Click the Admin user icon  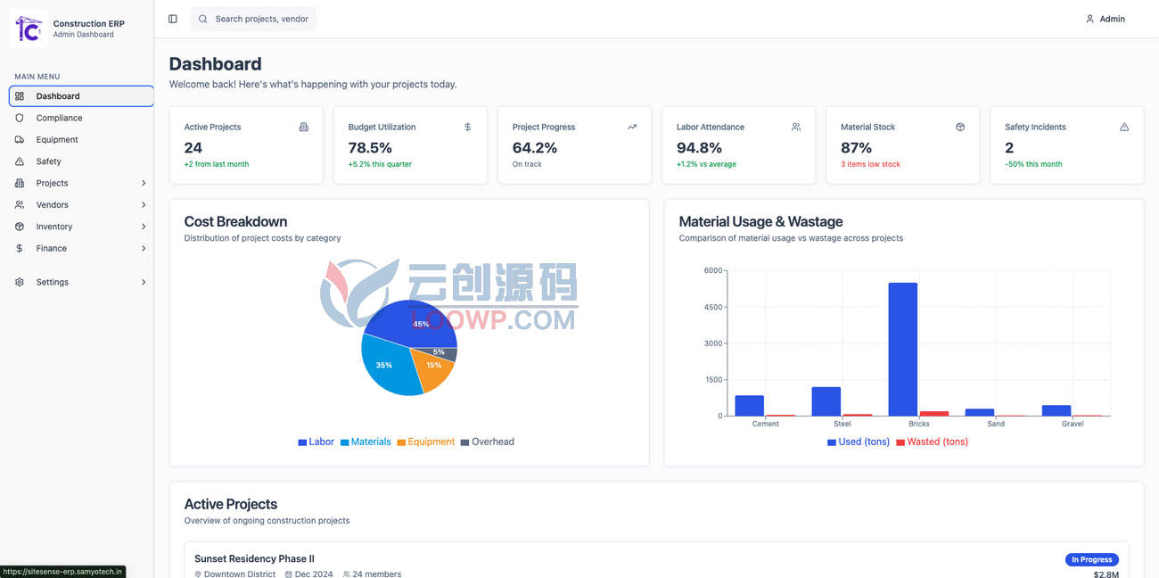(x=1089, y=19)
